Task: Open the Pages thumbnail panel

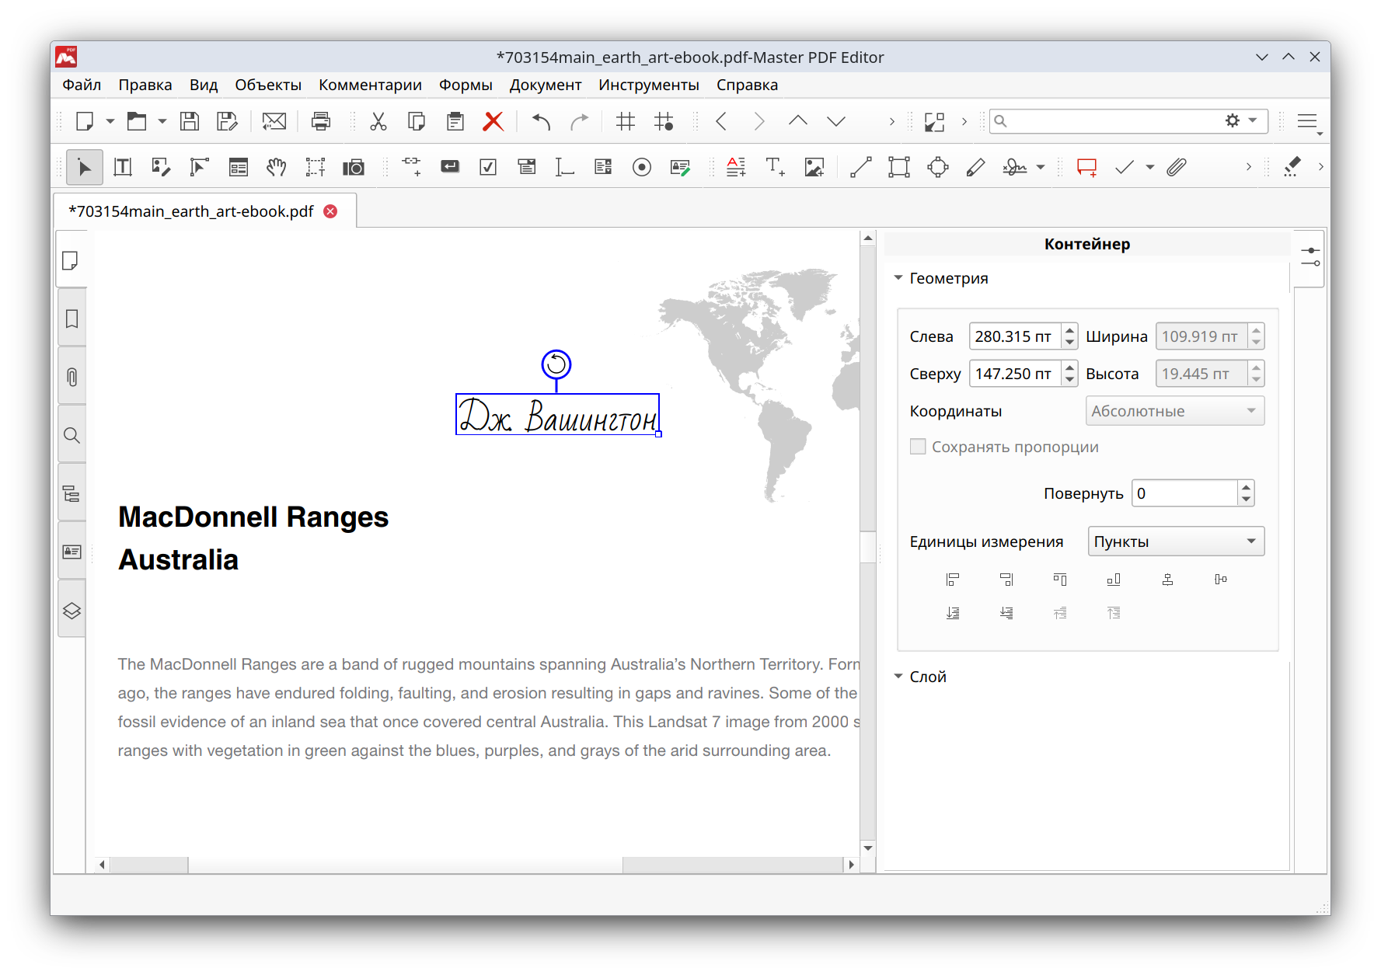Action: [71, 260]
